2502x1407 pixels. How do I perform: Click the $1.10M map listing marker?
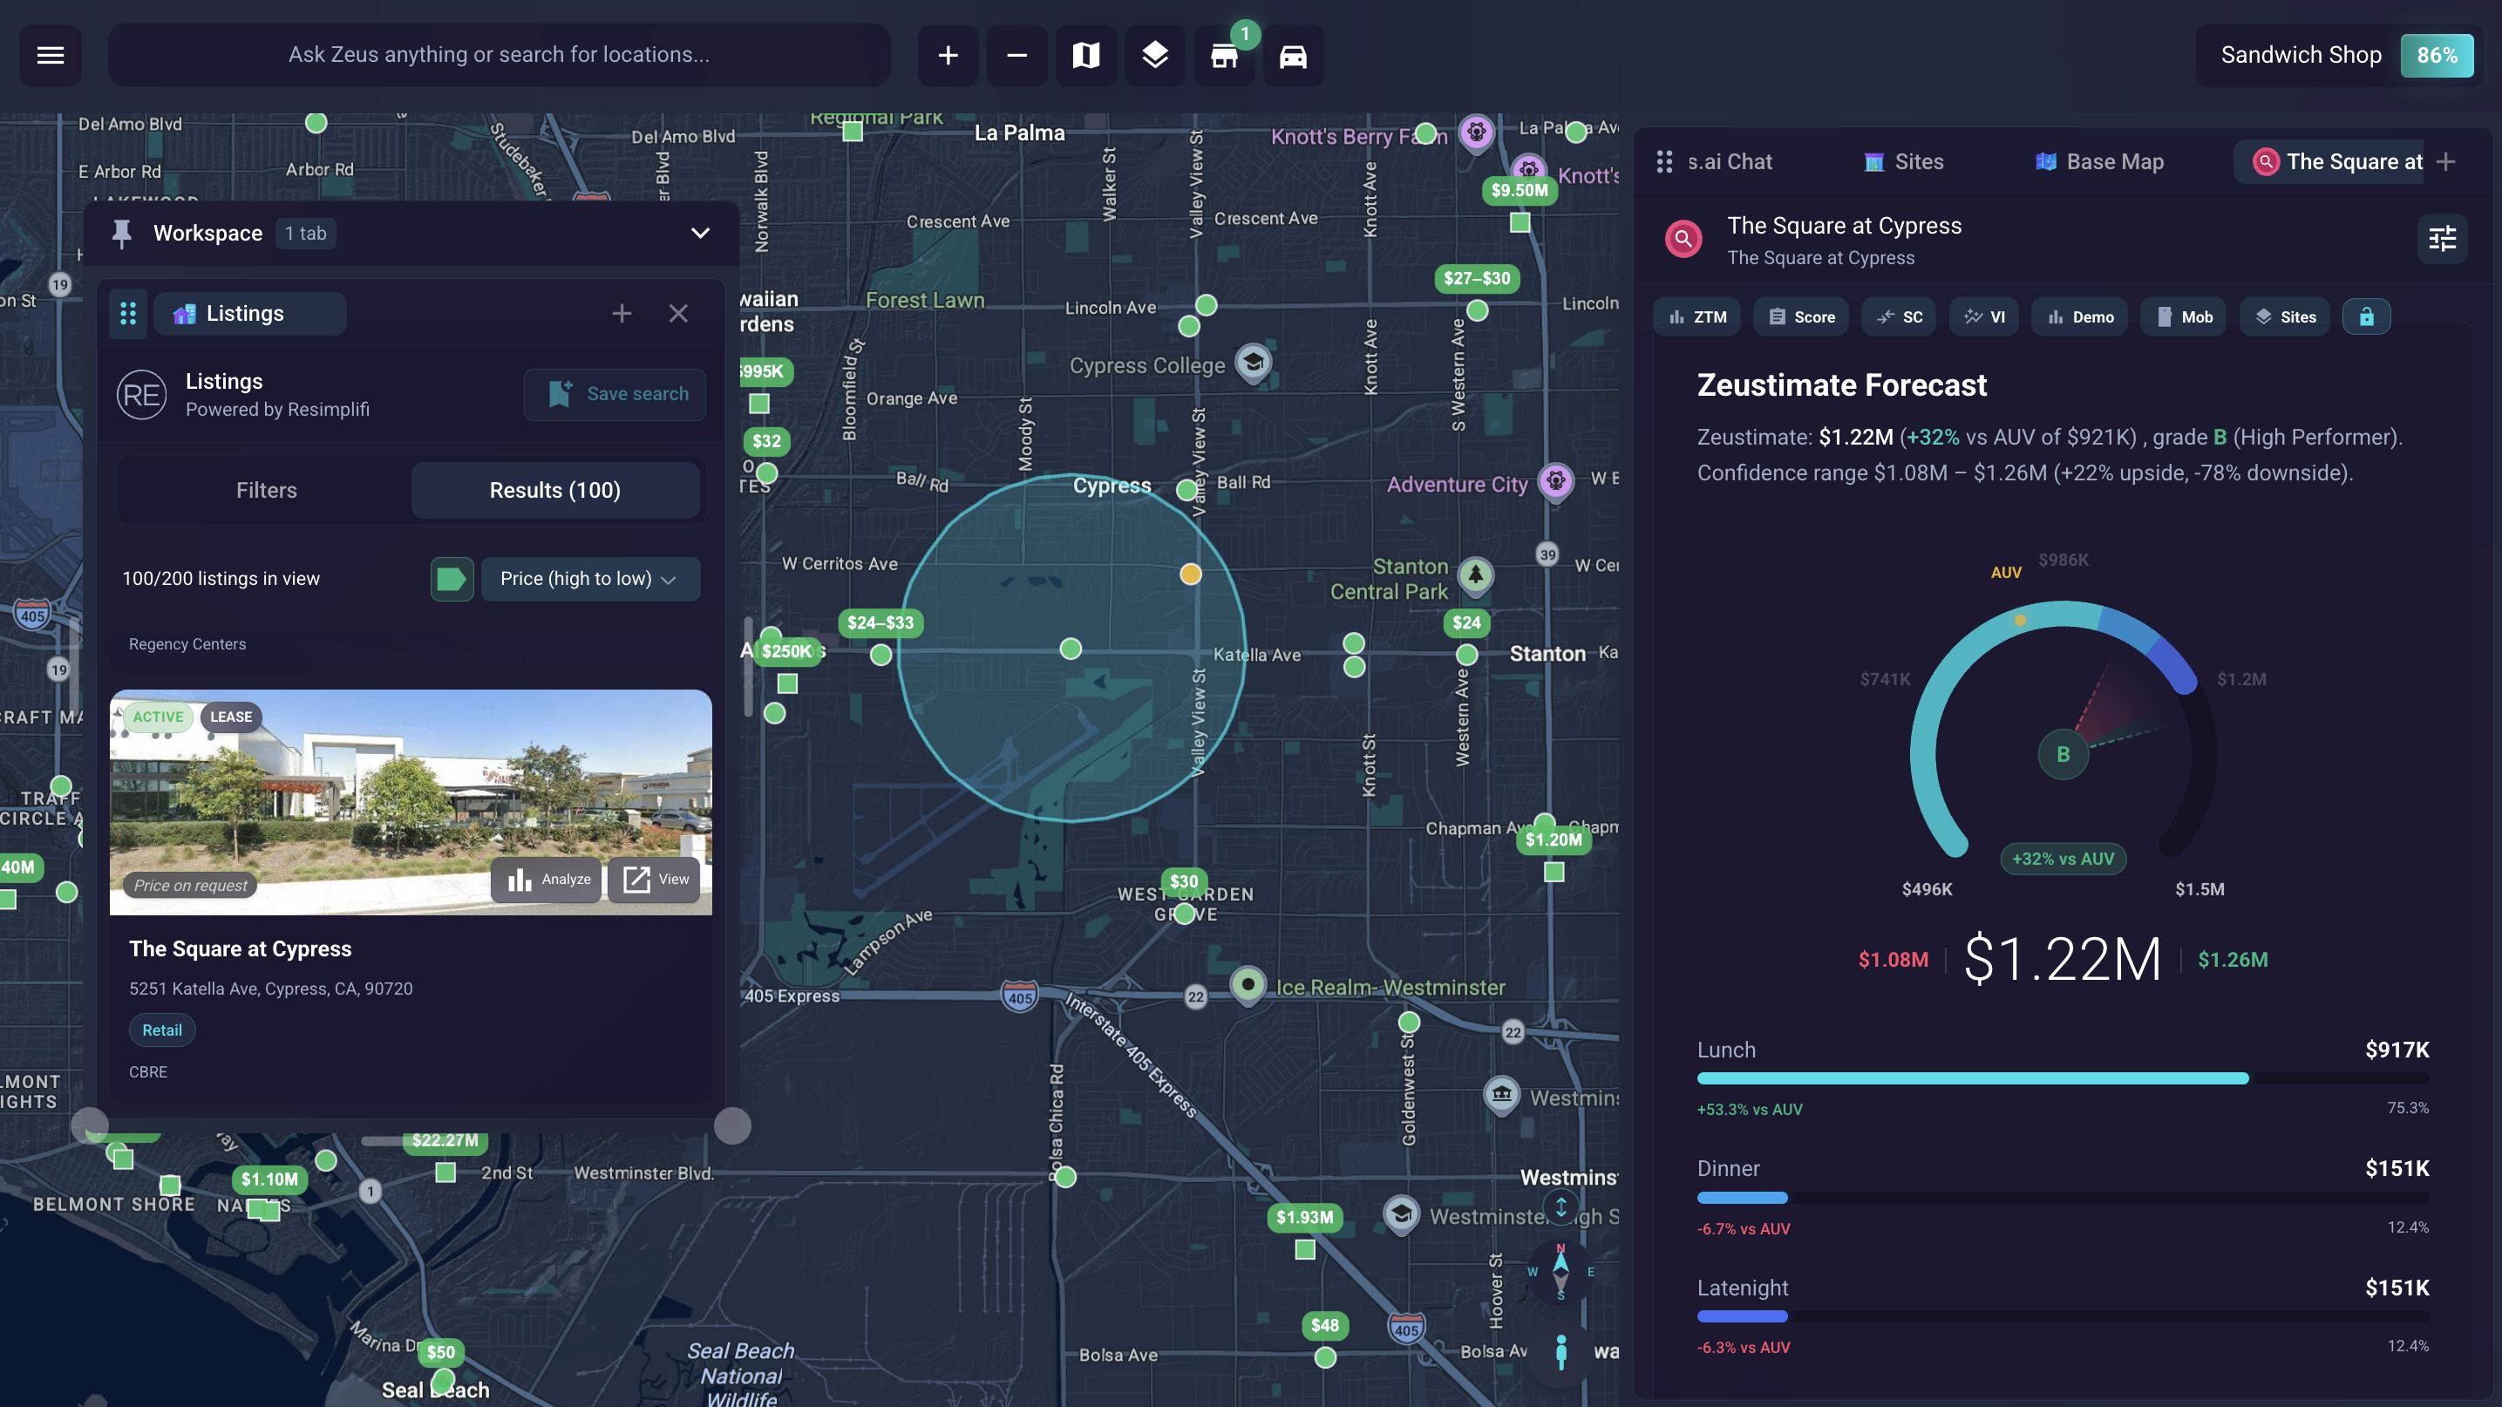click(x=269, y=1179)
